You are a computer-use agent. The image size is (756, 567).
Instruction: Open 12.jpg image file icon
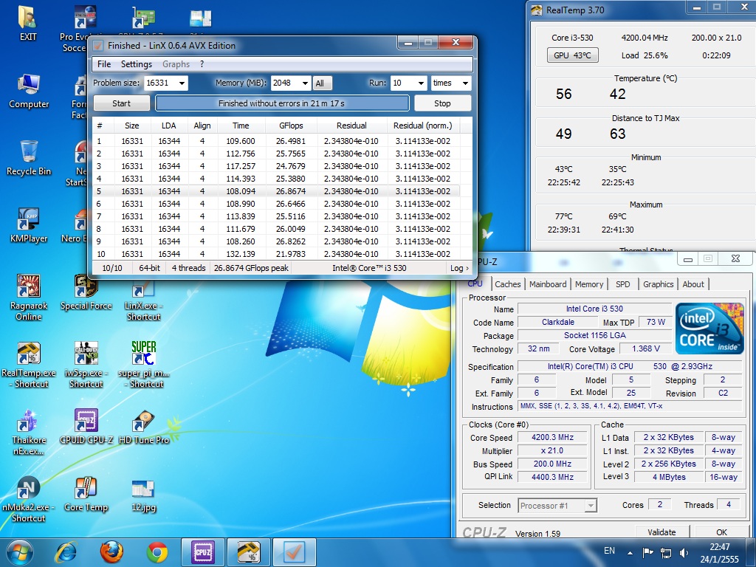point(143,494)
